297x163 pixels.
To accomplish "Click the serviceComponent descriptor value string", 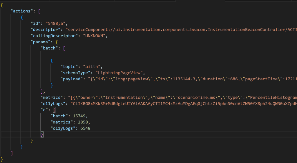I will pos(181,29).
